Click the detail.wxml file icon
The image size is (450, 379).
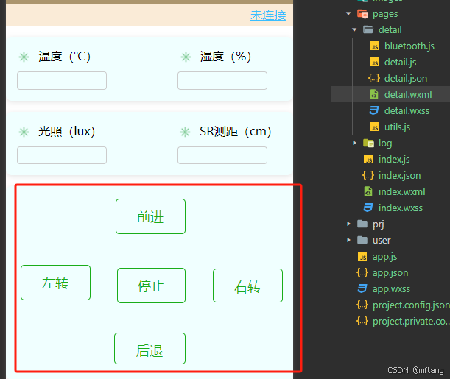coord(374,94)
